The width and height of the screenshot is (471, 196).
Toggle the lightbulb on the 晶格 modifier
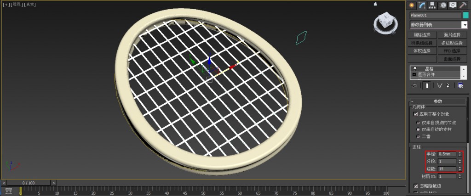(414, 69)
